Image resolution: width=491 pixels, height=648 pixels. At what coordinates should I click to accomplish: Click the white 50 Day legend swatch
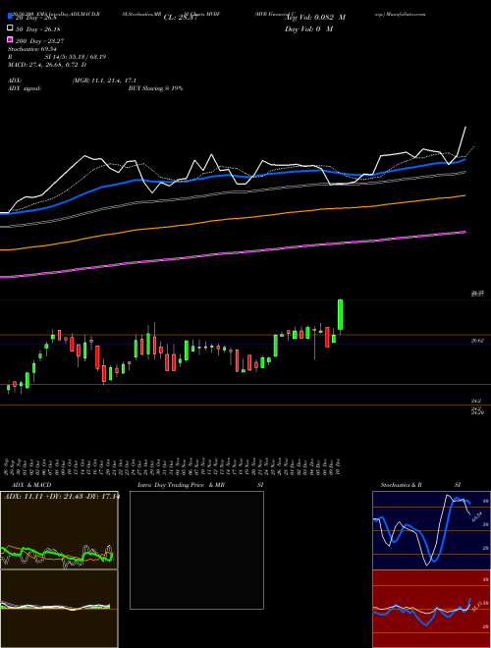[x=10, y=28]
